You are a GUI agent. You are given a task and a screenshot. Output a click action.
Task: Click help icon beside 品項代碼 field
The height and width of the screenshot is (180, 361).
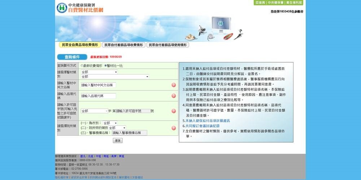pos(174,96)
